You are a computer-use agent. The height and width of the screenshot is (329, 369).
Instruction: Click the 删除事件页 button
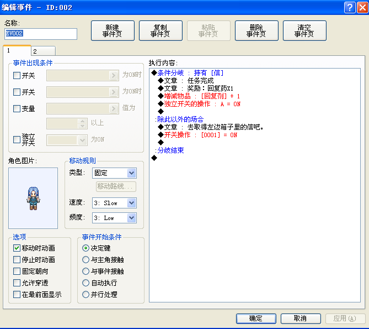click(256, 30)
